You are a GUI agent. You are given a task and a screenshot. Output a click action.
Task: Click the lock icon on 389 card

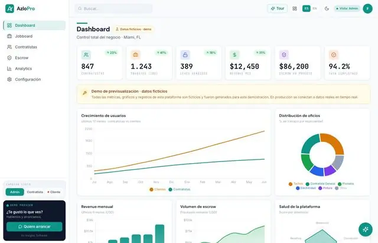185,55
